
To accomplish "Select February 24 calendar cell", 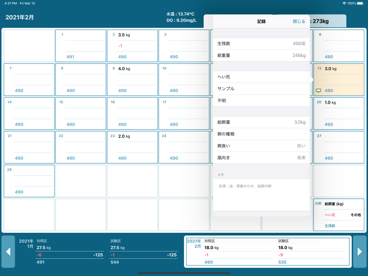I will (x=184, y=147).
